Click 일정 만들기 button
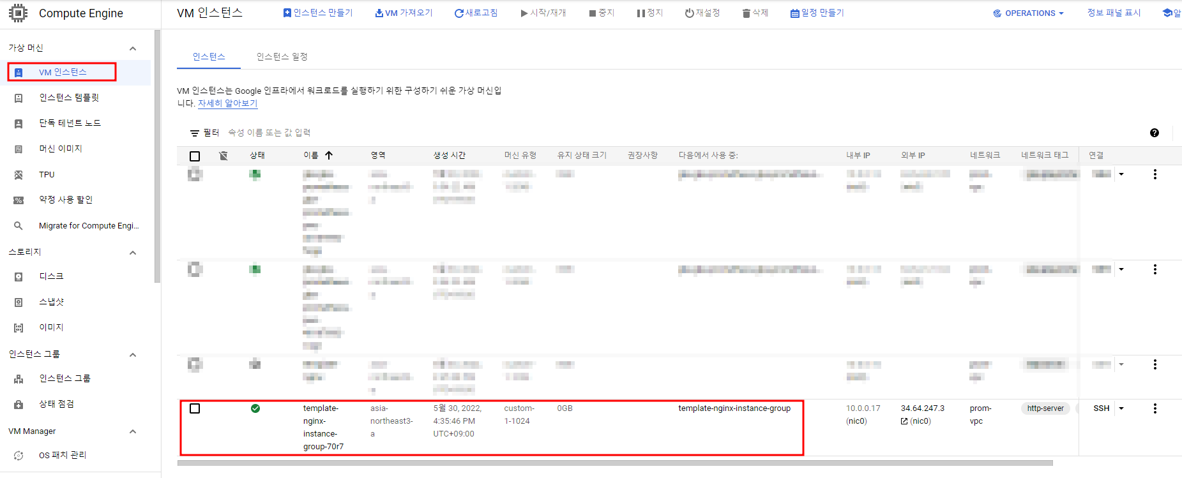The width and height of the screenshot is (1182, 478). tap(817, 13)
